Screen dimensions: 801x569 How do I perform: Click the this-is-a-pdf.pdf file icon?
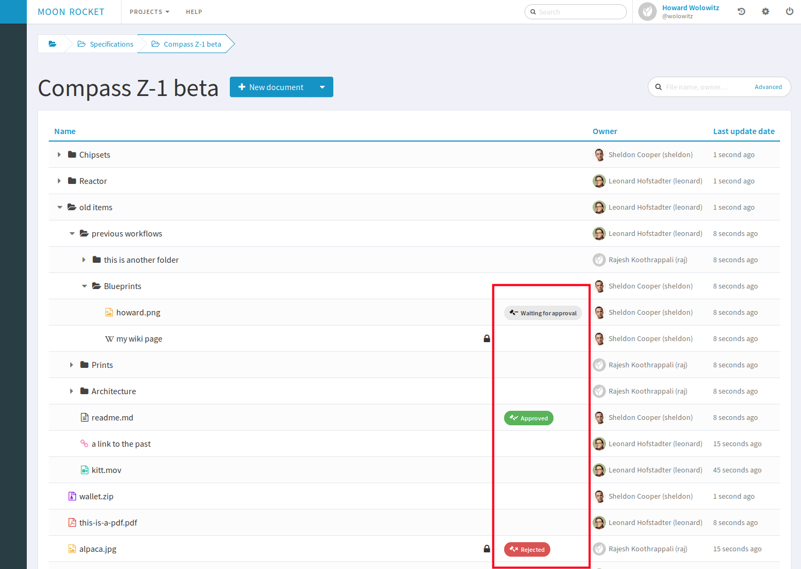point(72,522)
